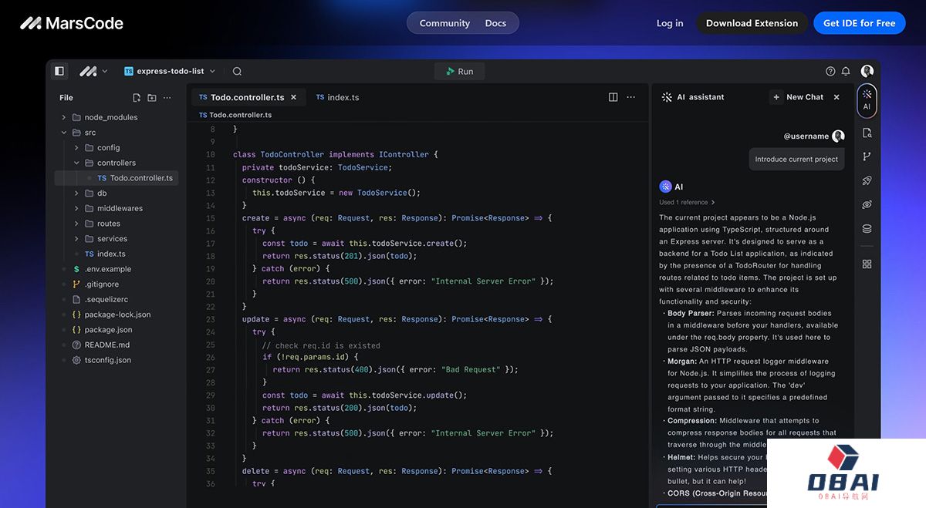The height and width of the screenshot is (508, 926).
Task: Click the rocket deploy icon in sidebar
Action: click(867, 180)
